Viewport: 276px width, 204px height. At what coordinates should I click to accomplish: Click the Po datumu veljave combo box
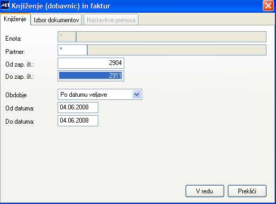tap(100, 95)
